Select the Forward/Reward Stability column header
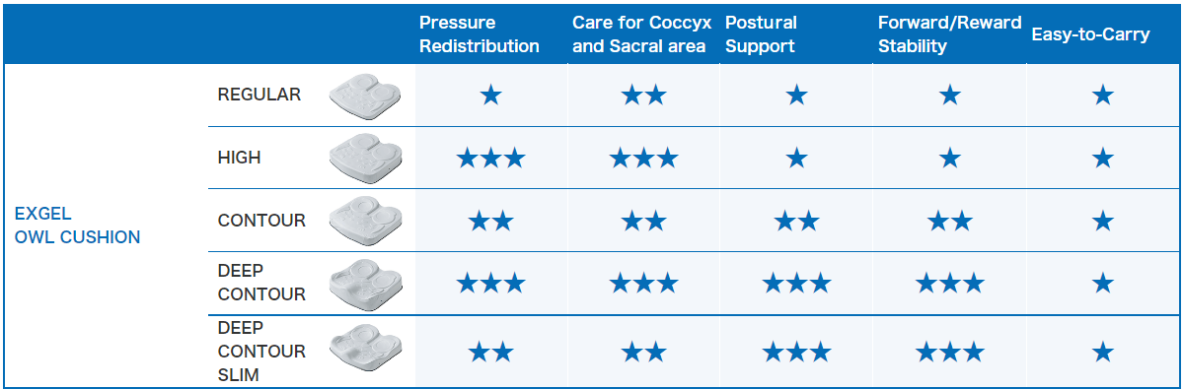 tap(949, 34)
